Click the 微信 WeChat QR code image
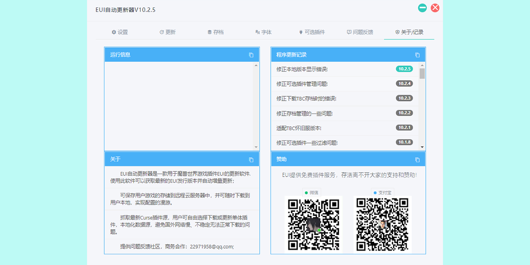 point(313,224)
